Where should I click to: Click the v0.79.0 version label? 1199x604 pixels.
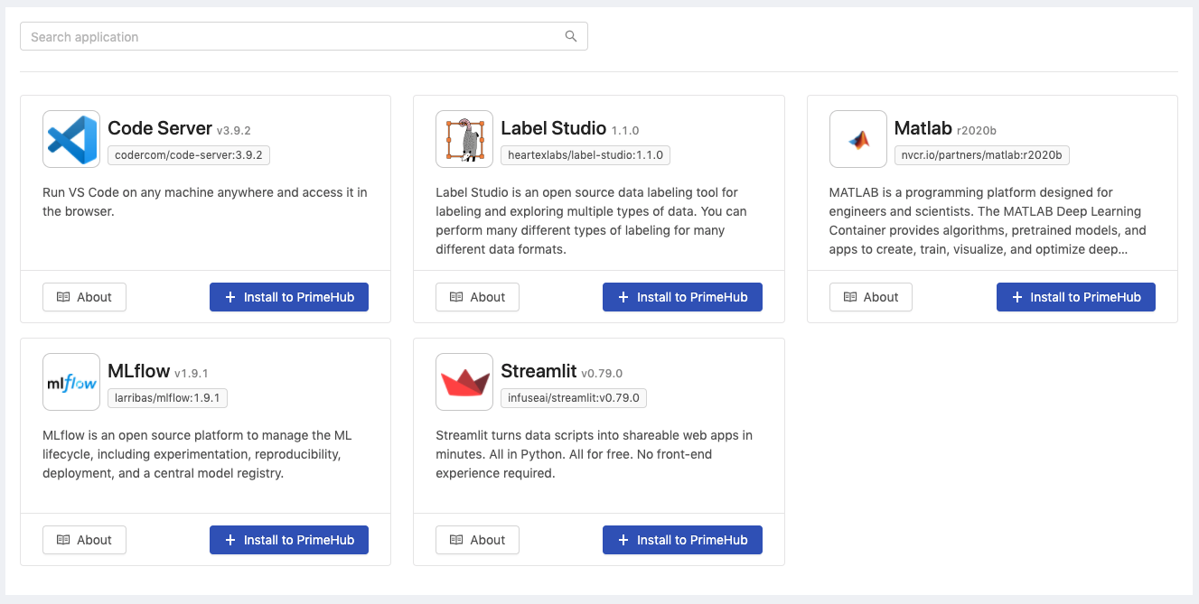coord(602,373)
